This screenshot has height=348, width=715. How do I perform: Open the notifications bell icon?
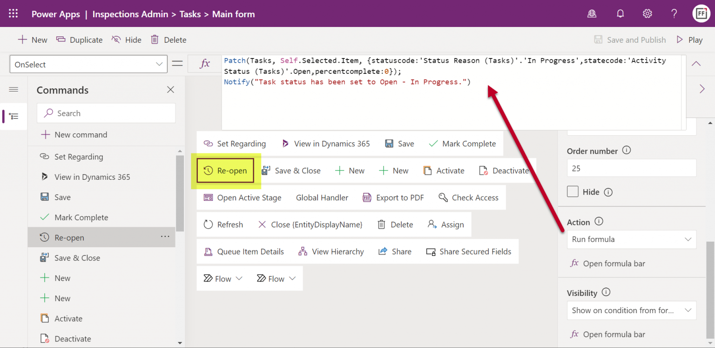click(620, 14)
